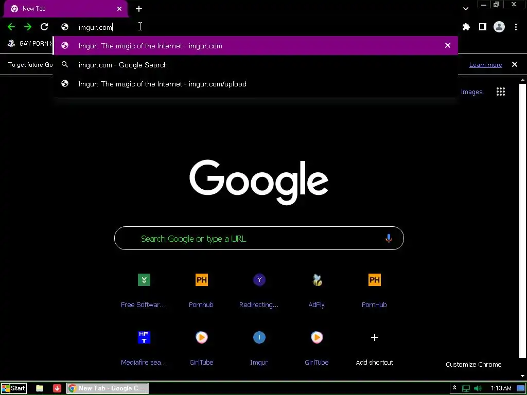527x395 pixels.
Task: Click the show desktop icon in tray
Action: click(x=521, y=388)
